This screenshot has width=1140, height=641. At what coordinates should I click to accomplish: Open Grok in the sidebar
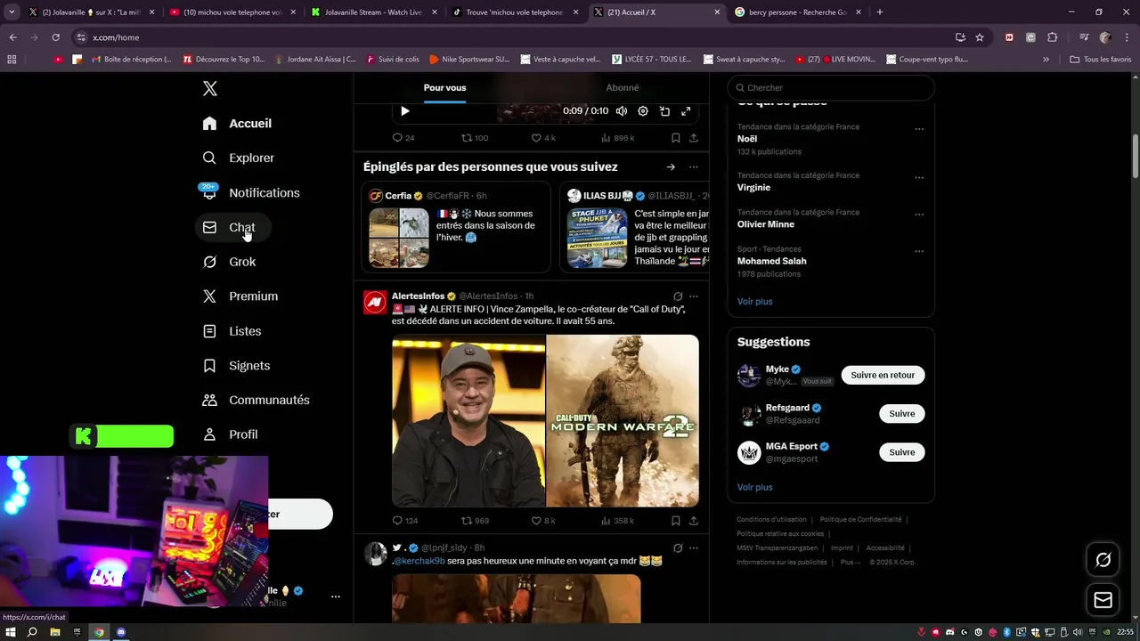point(229,262)
